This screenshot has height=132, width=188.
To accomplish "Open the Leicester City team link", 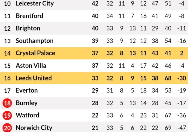I will [x=34, y=4].
